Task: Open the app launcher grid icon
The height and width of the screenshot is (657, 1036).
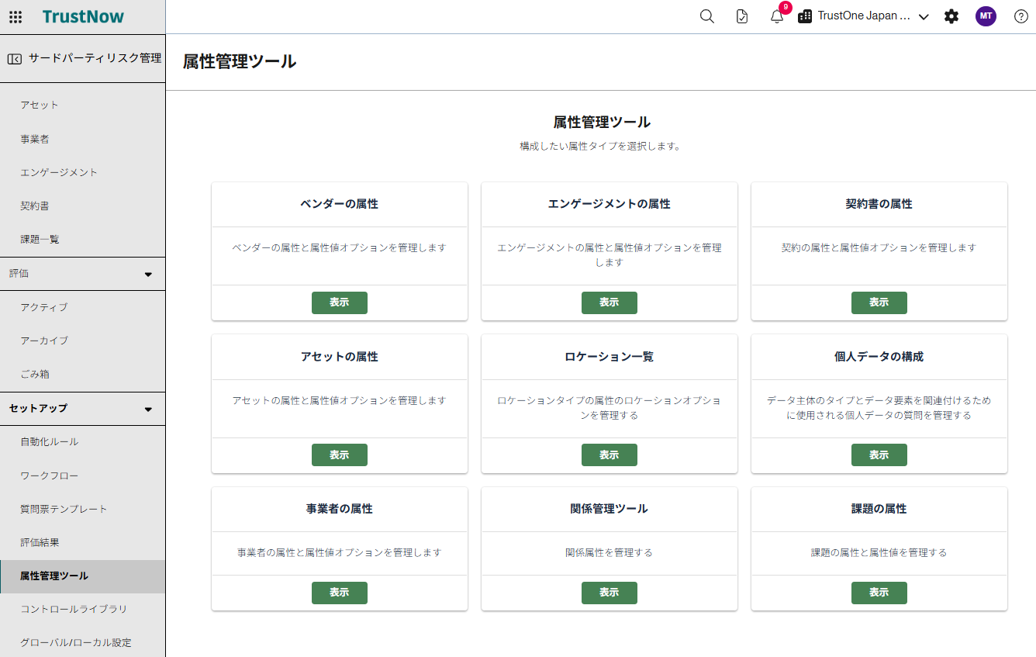Action: pyautogui.click(x=16, y=17)
